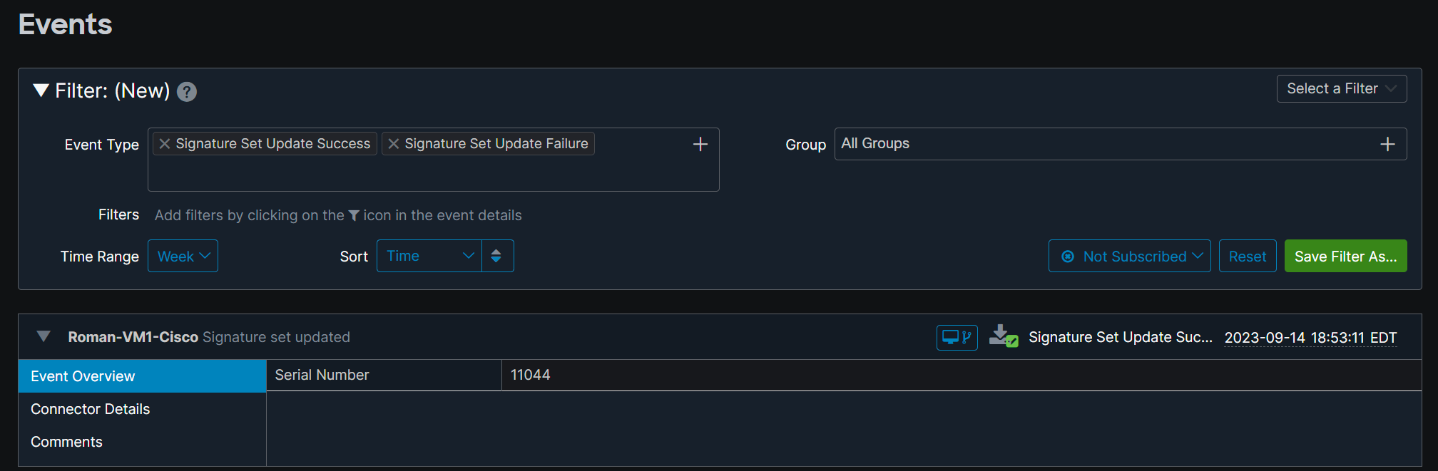Open the Sort by Time dropdown
Screen dimensions: 1438x471
[429, 257]
